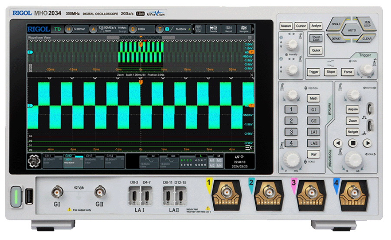
Task: Open the gear function menu icon
Action: 33,161
